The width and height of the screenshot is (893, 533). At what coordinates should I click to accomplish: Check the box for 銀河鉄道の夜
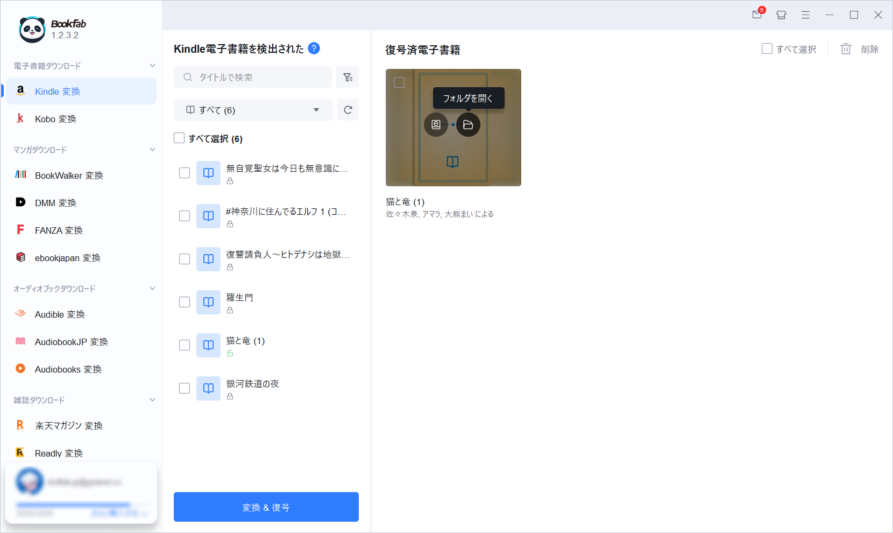185,388
